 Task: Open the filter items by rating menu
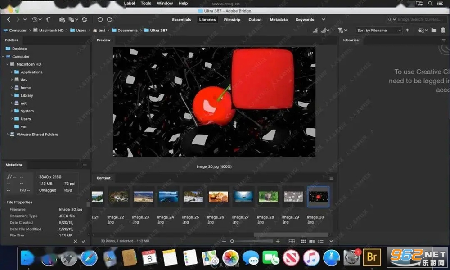(x=342, y=31)
